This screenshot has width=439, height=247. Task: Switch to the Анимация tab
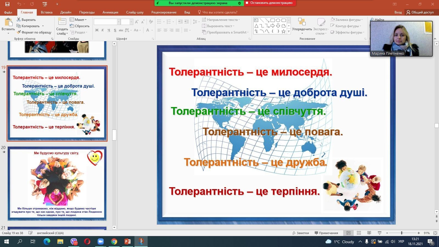click(x=110, y=12)
